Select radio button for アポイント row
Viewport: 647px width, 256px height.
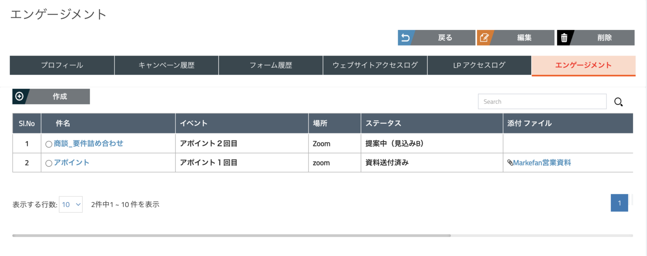(x=49, y=163)
